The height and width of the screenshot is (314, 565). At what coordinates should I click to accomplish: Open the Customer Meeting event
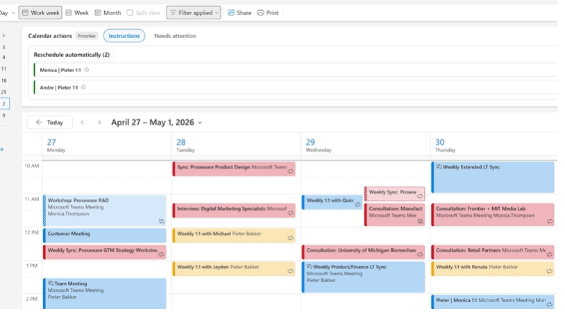click(x=105, y=235)
